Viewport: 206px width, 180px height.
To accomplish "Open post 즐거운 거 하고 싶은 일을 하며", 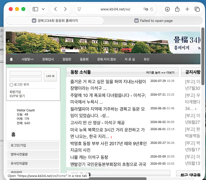I will coord(108,85).
